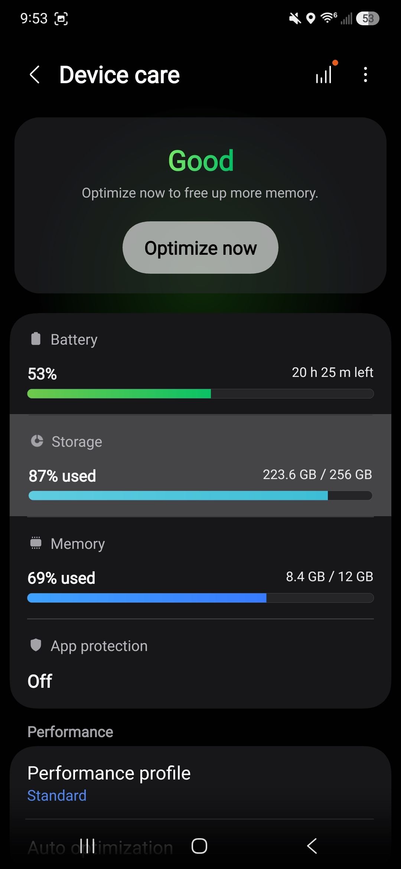This screenshot has height=869, width=401.
Task: Open battery details showing 53%
Action: click(x=200, y=364)
